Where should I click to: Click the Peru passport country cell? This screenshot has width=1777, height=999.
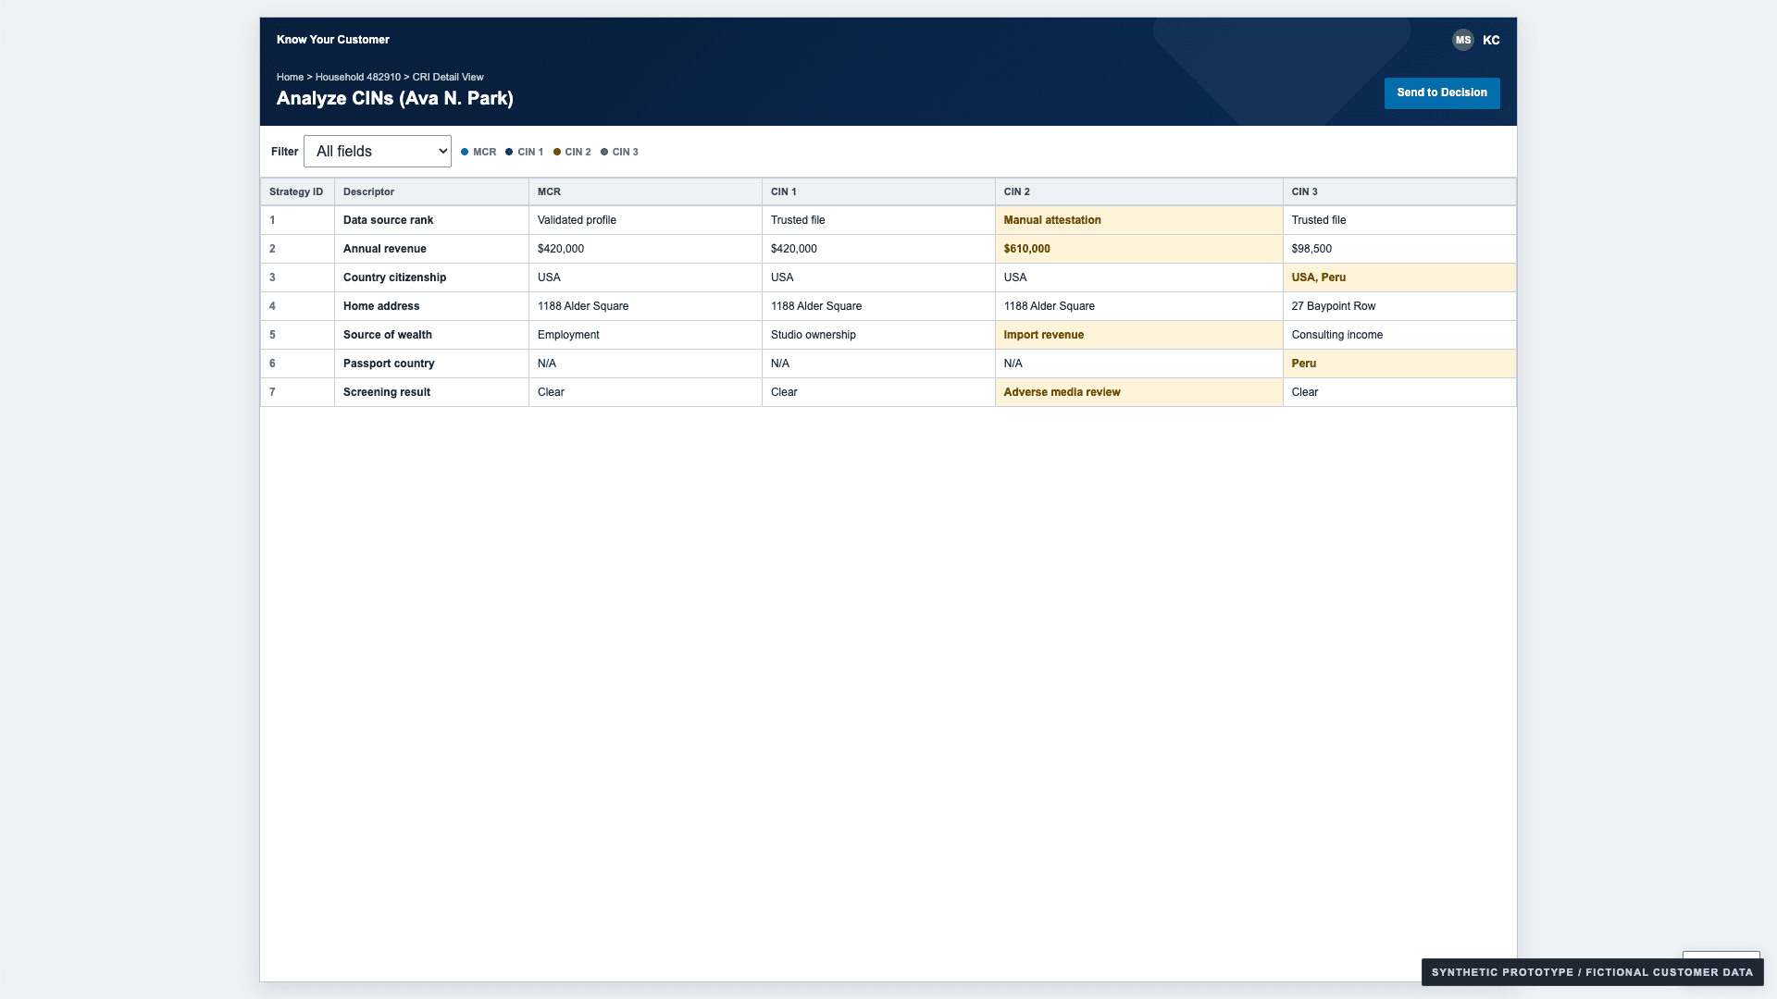[x=1399, y=364]
